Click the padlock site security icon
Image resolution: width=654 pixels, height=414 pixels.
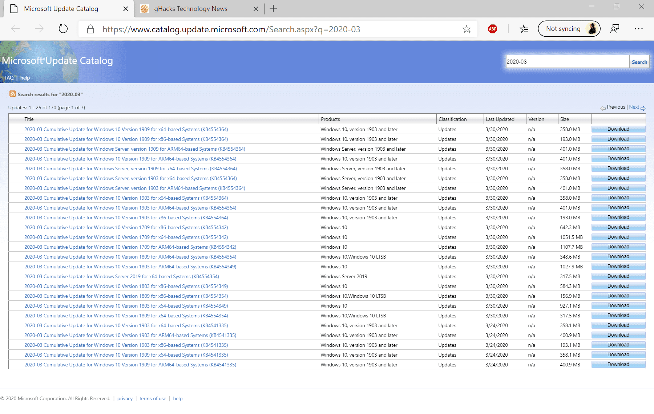(90, 29)
